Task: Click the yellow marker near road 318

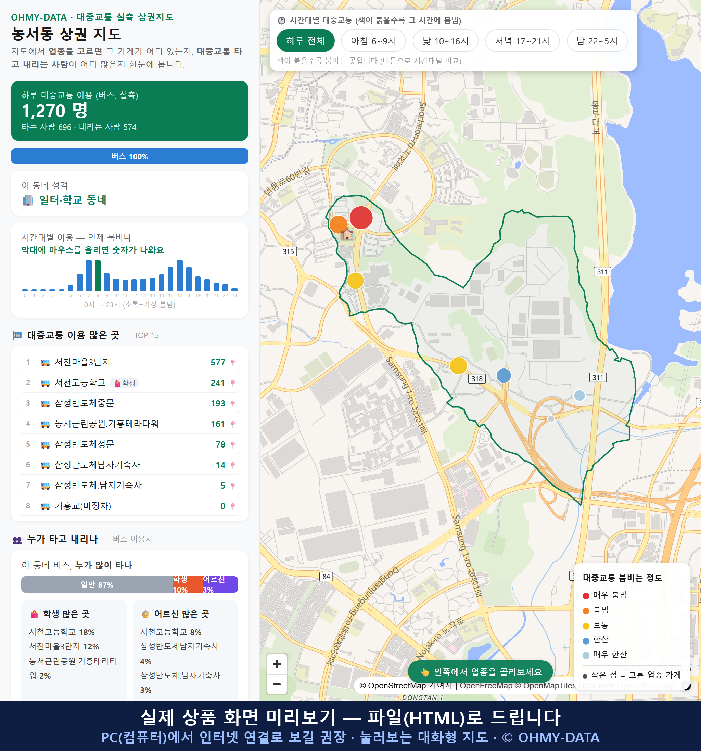Action: tap(458, 366)
